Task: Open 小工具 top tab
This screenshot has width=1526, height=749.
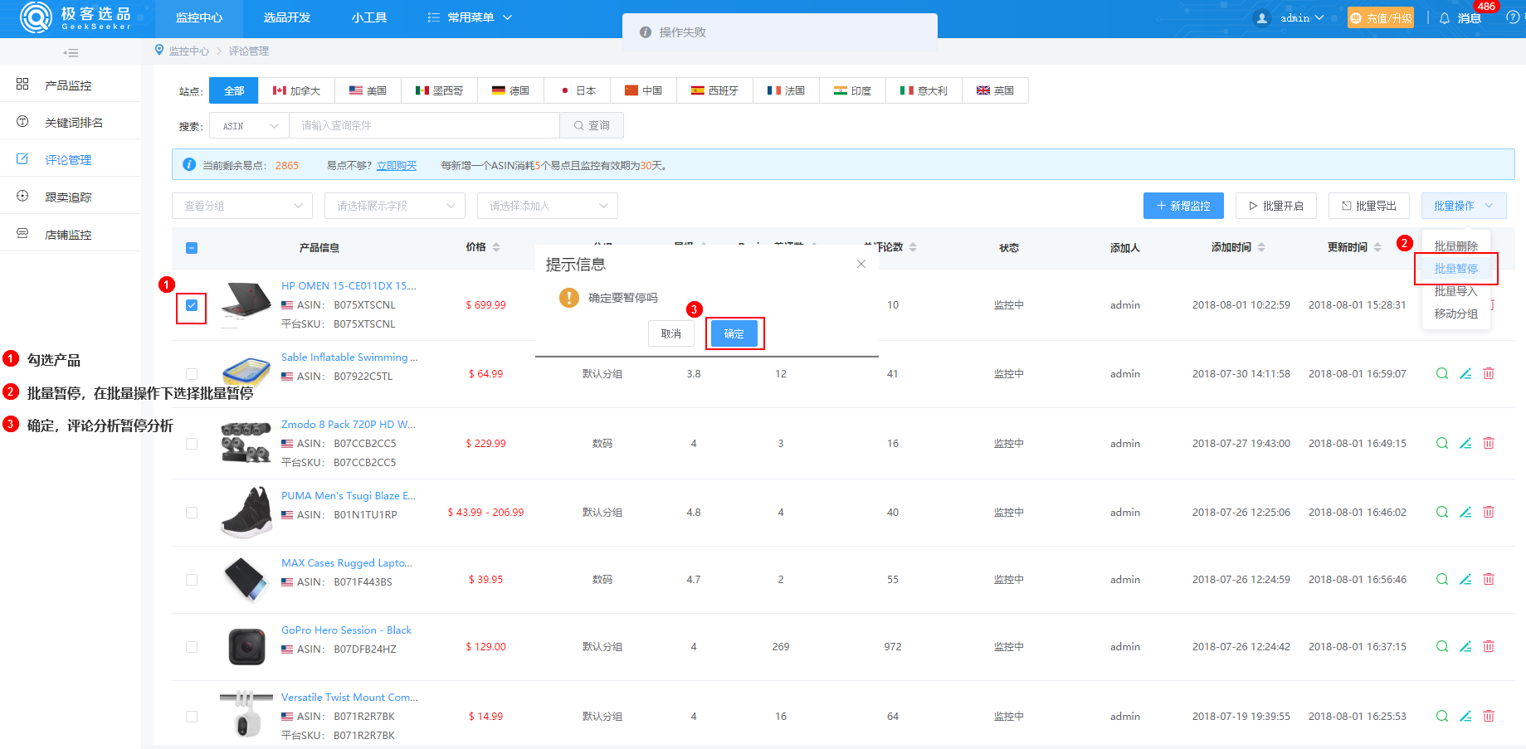Action: click(369, 17)
